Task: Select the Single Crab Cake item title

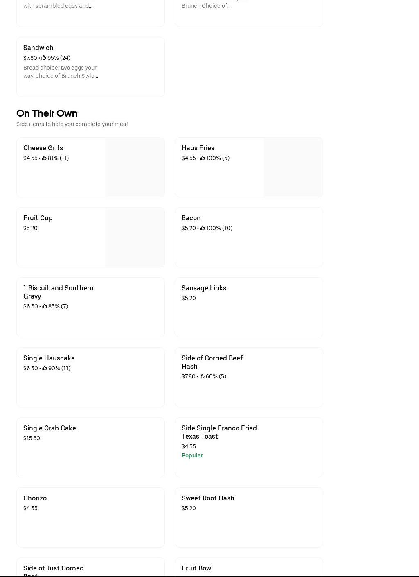Action: pos(50,428)
